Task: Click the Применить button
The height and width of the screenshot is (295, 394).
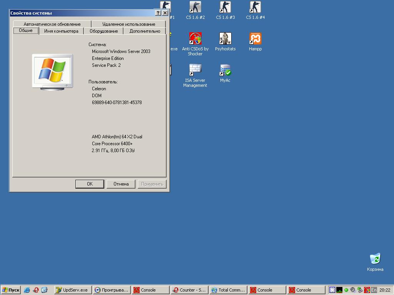Action: 152,184
